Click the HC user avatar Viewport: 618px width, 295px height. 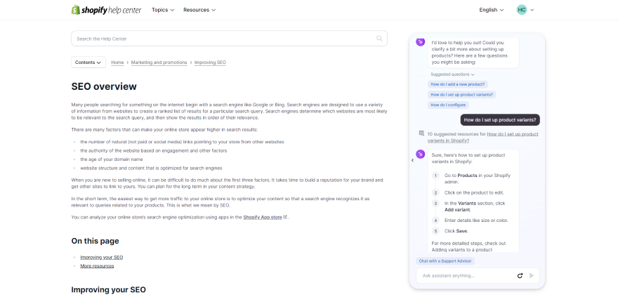point(521,10)
